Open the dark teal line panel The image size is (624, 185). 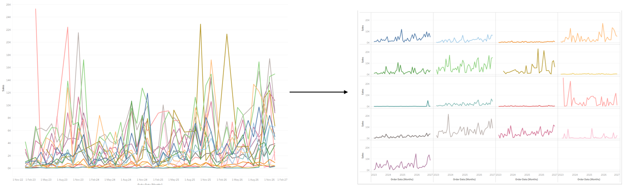point(402,92)
